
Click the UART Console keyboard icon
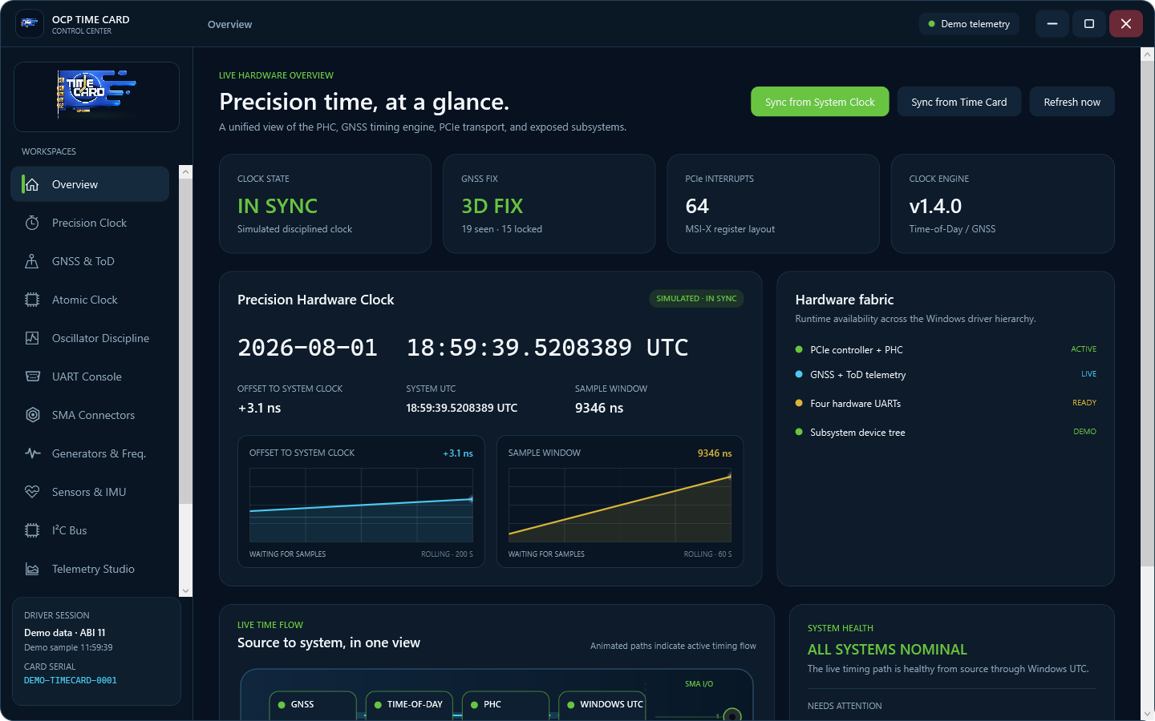(32, 377)
